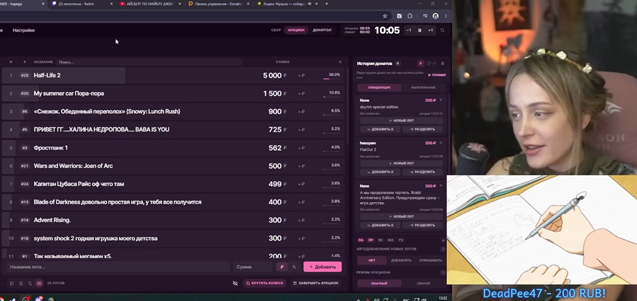Image resolution: width=637 pixels, height=301 pixels.
Task: Select СВИНОЙ auction mode
Action: pyautogui.click(x=423, y=283)
